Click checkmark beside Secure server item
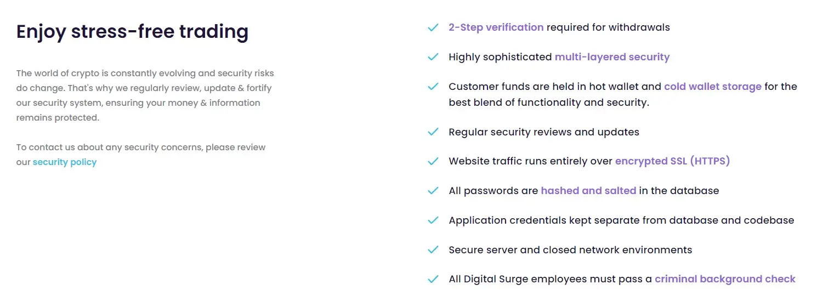The image size is (834, 307). click(433, 250)
